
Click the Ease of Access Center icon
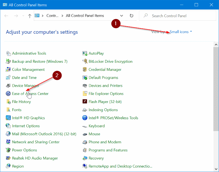[x=8, y=94]
